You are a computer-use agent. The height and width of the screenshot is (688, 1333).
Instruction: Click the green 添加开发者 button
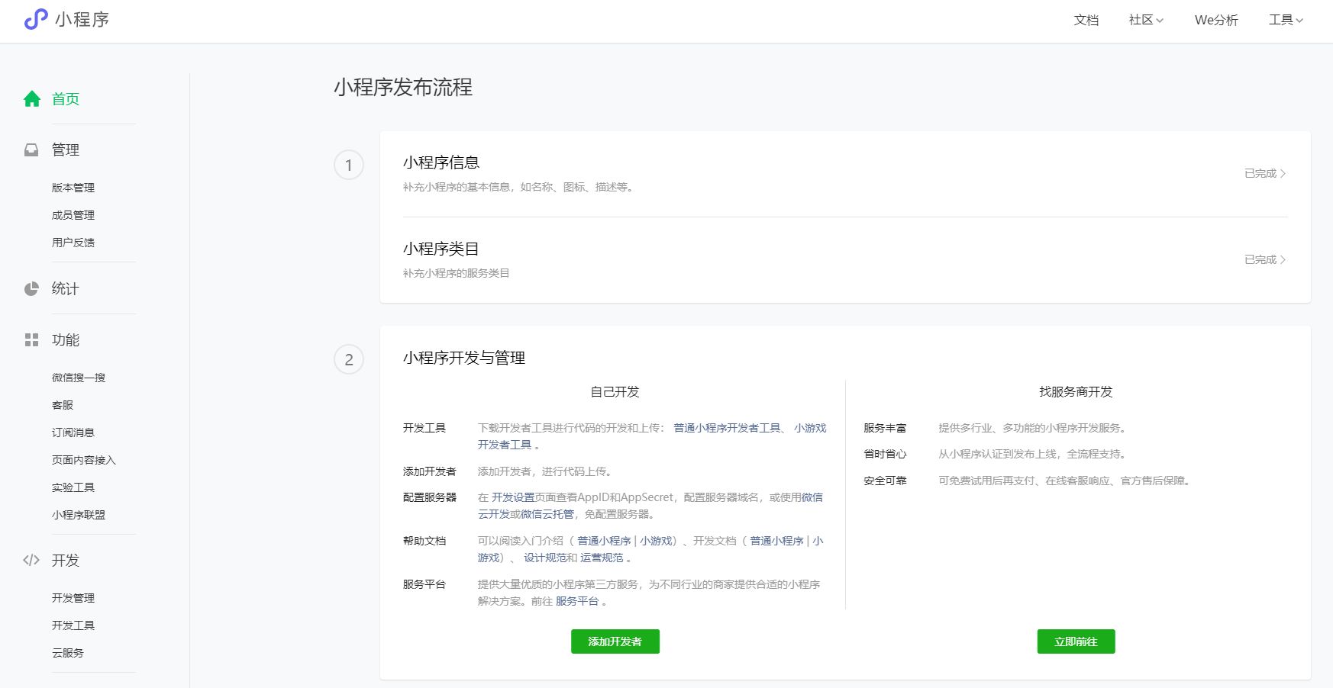[x=615, y=641]
